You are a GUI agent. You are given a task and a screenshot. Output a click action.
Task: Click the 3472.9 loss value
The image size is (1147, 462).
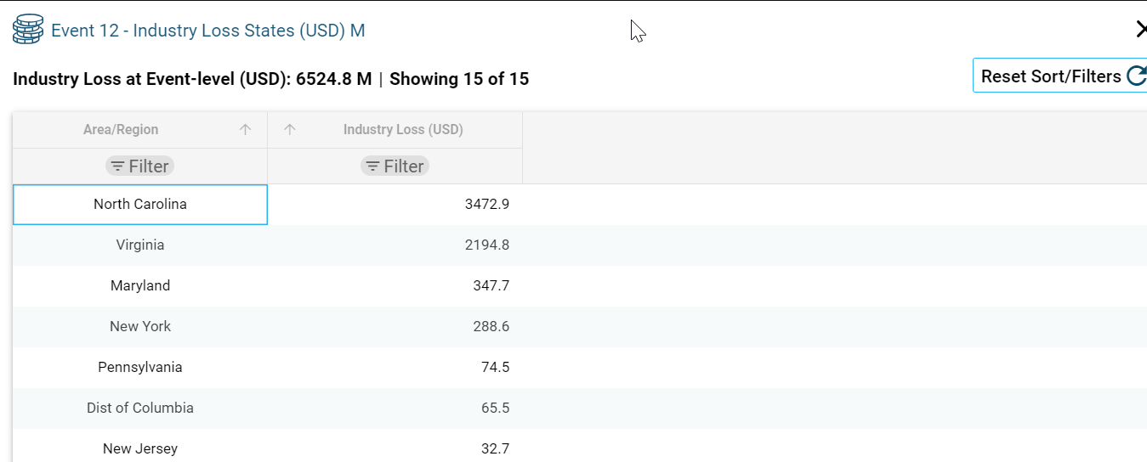point(486,205)
